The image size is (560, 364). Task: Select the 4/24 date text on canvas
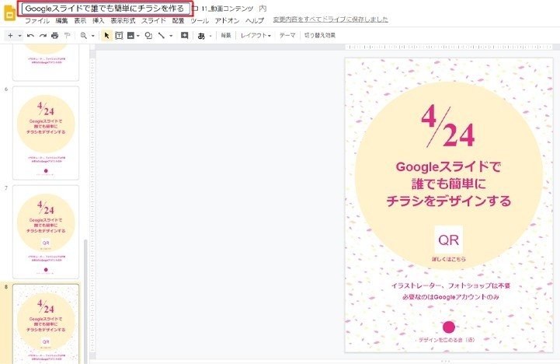pos(448,126)
